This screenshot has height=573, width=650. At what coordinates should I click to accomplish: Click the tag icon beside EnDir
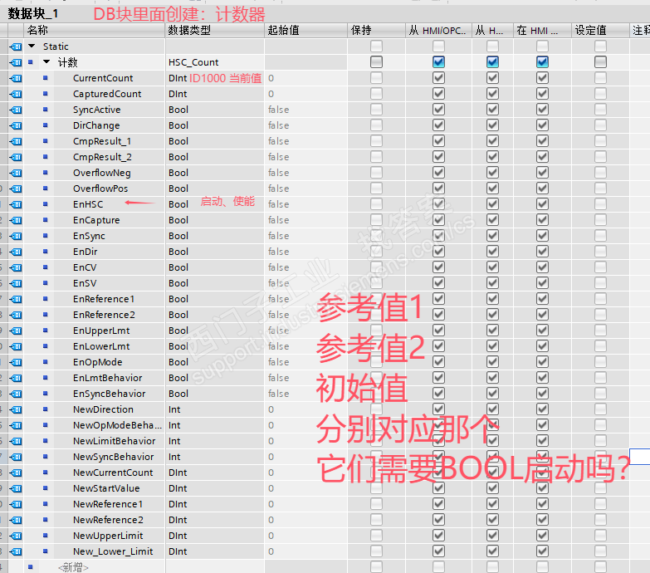coord(16,252)
